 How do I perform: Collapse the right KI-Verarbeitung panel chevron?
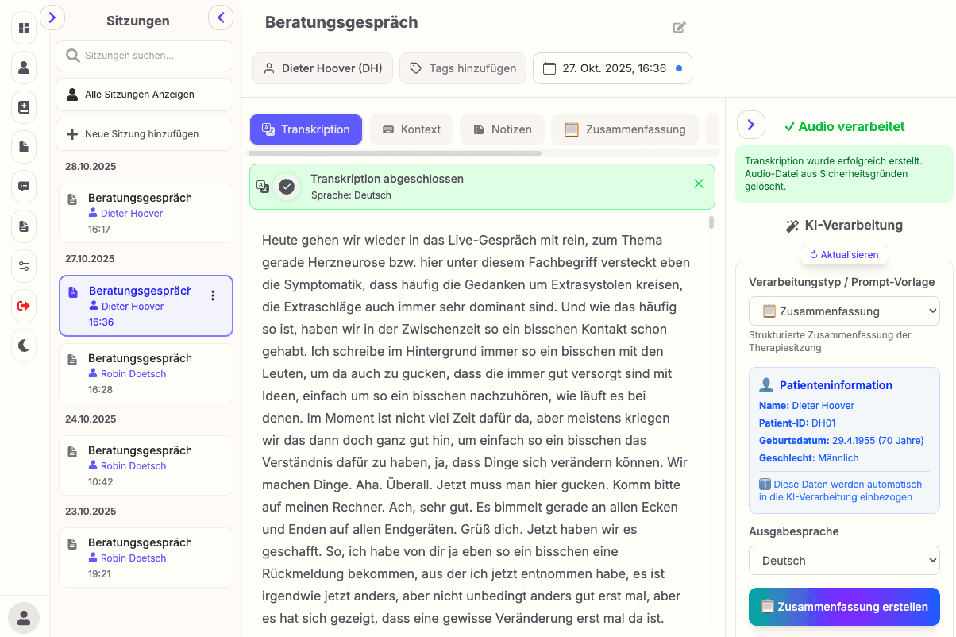751,125
